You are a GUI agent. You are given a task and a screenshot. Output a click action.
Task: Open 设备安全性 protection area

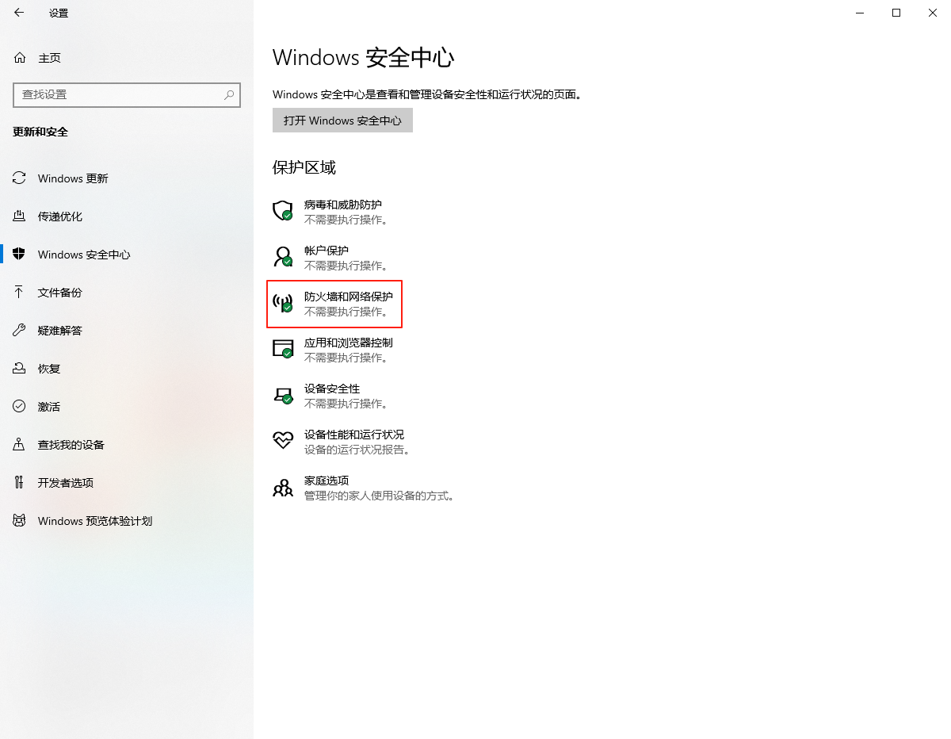tap(332, 389)
